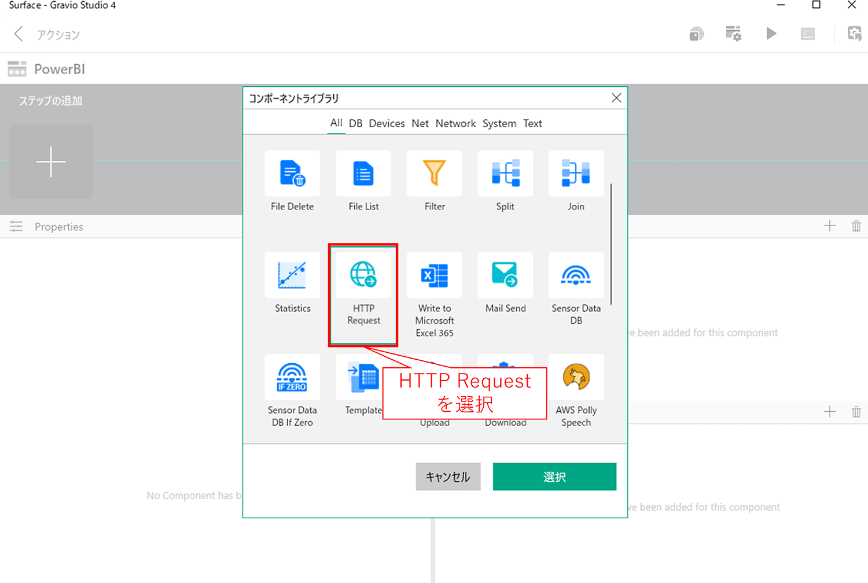
Task: Run the action with the play button
Action: tap(771, 34)
